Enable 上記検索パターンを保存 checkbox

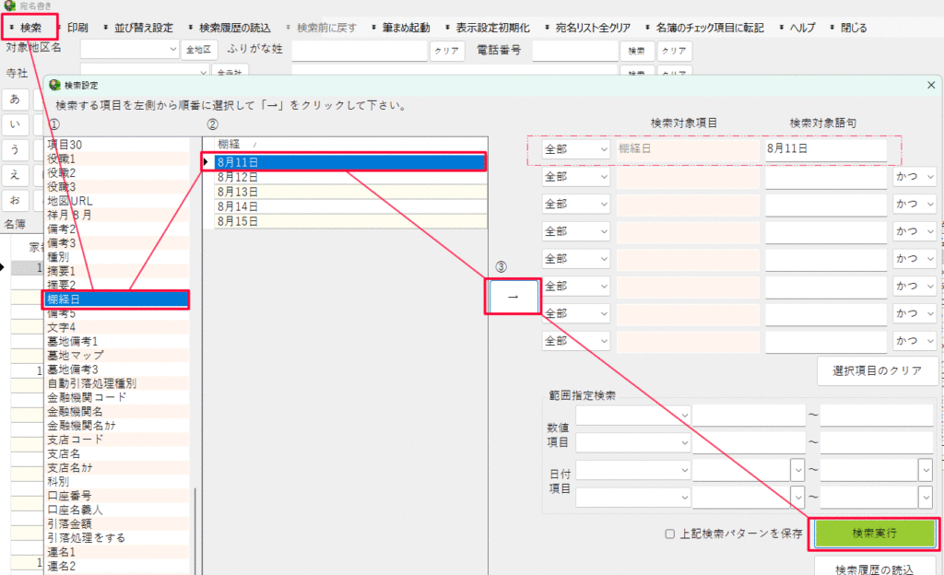pos(670,534)
